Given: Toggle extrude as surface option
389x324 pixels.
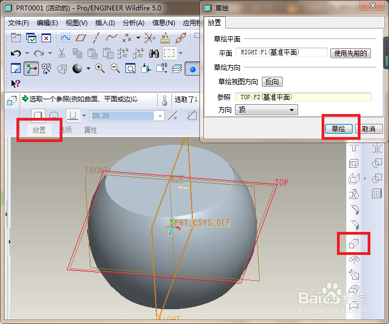Looking at the screenshot, I should pos(54,116).
